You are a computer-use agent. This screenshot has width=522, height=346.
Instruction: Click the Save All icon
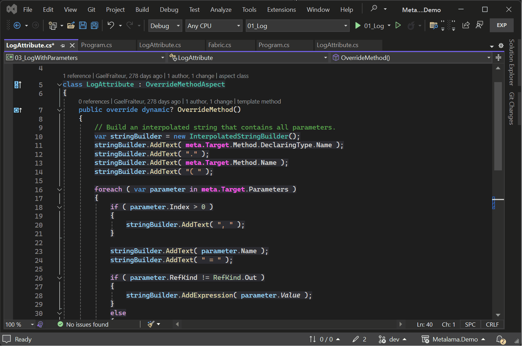click(x=94, y=25)
